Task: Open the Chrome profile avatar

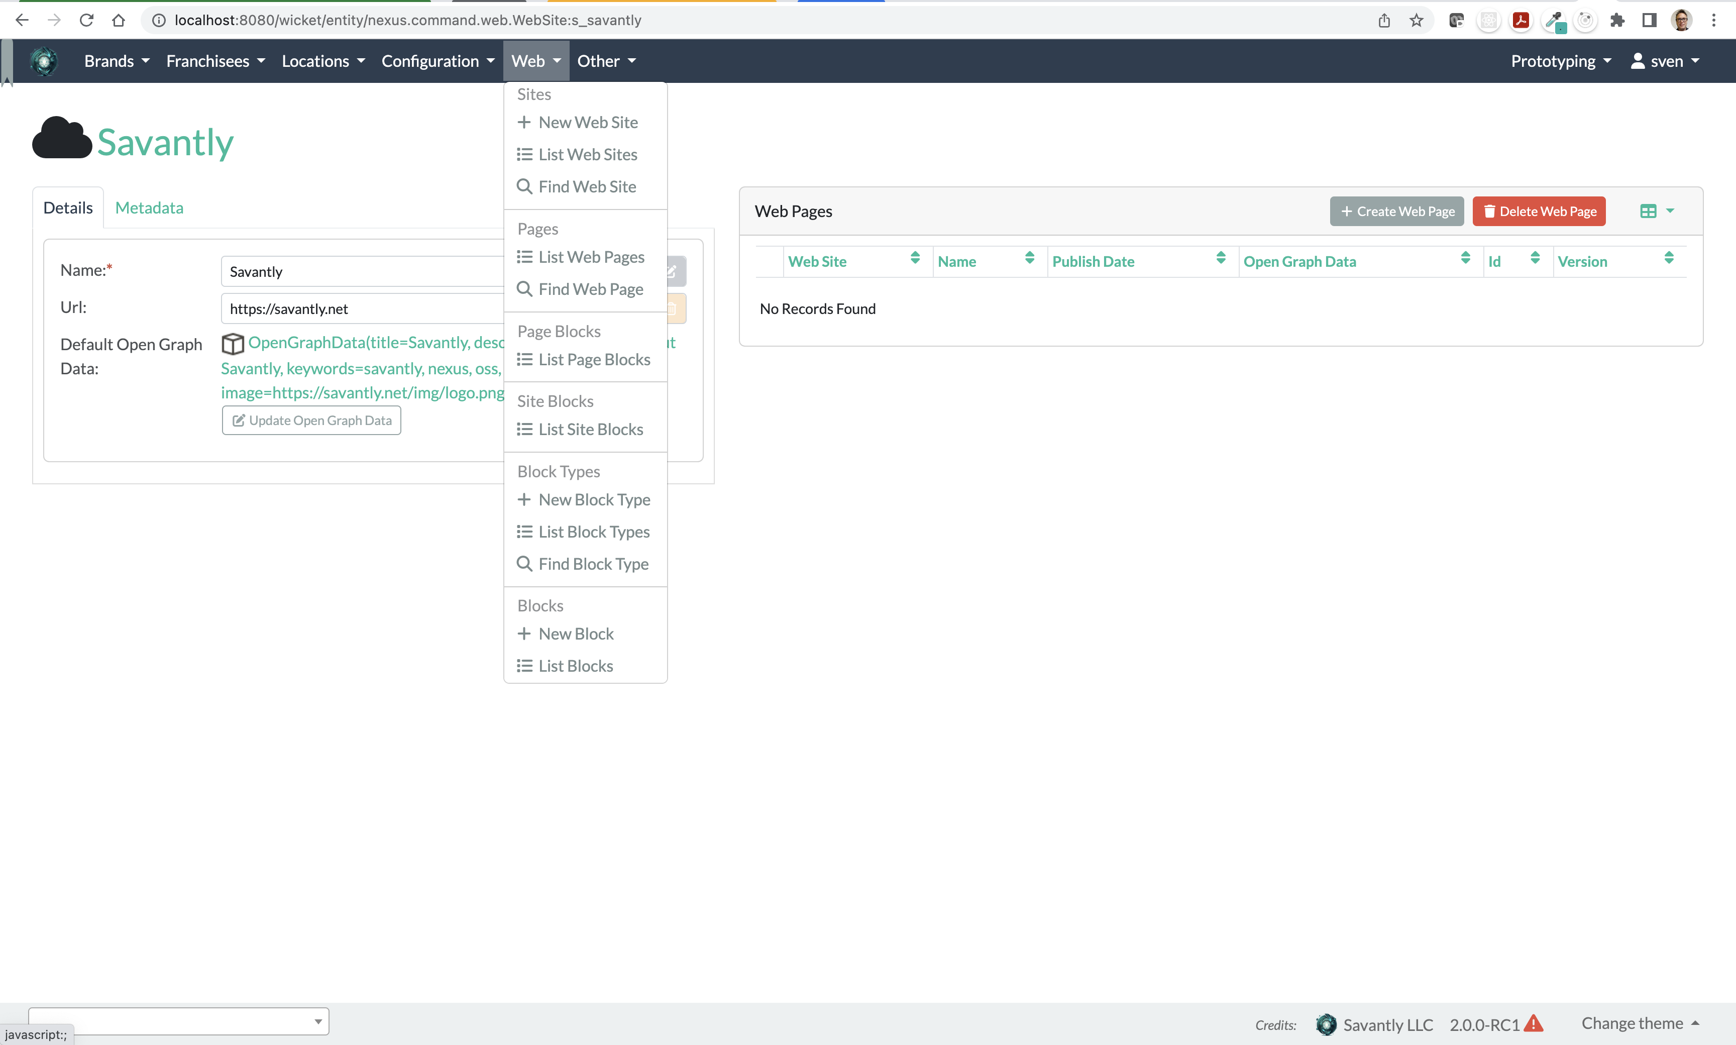Action: (1682, 21)
